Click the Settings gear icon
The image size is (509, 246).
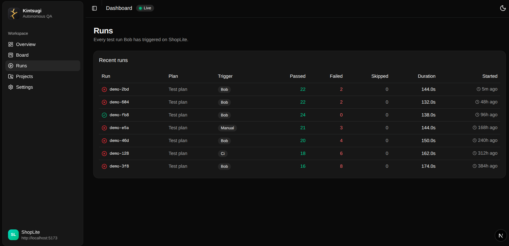[11, 87]
